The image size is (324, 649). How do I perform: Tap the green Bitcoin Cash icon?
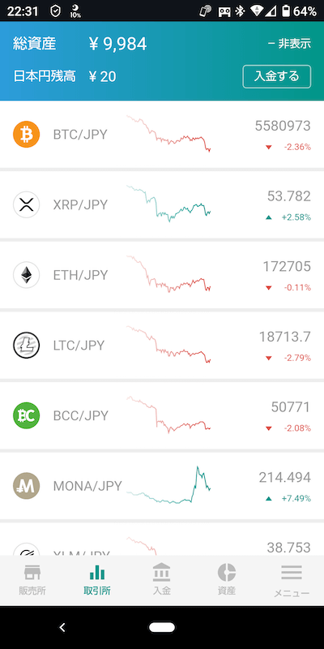click(x=27, y=415)
